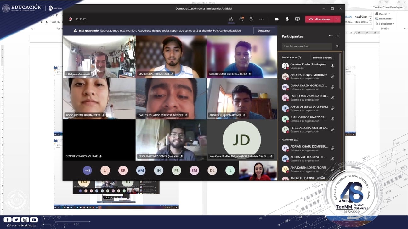The width and height of the screenshot is (408, 229).
Task: Close the Participantes panel
Action: [337, 36]
